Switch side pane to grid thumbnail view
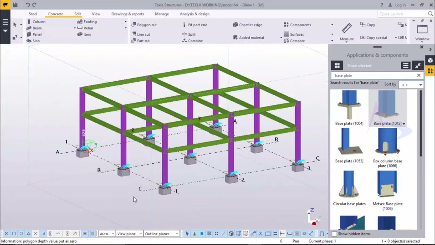 tap(337, 66)
